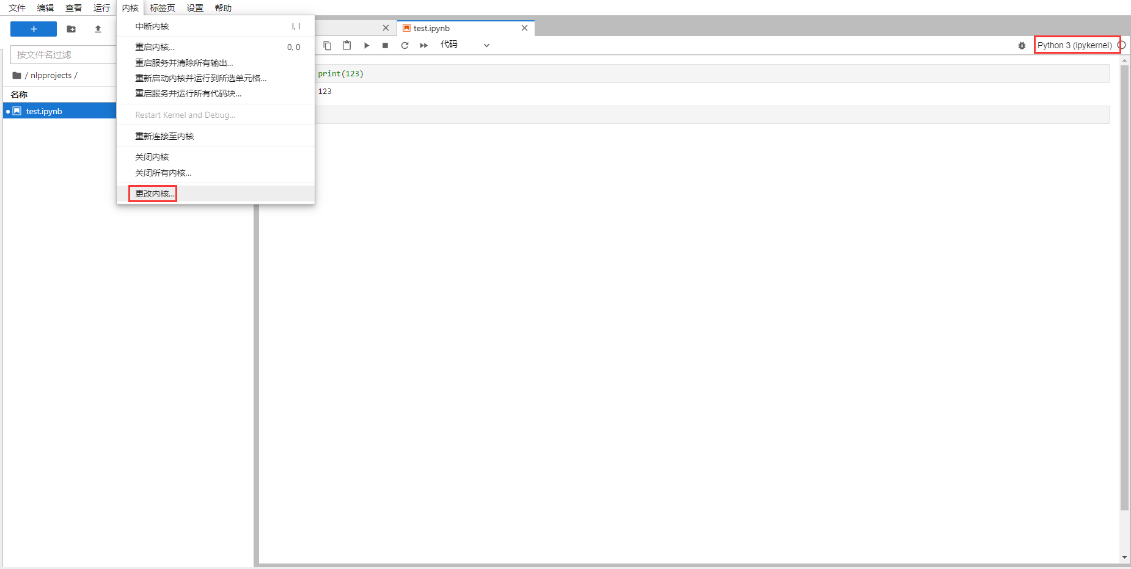Open the 查看 menu

(x=73, y=8)
